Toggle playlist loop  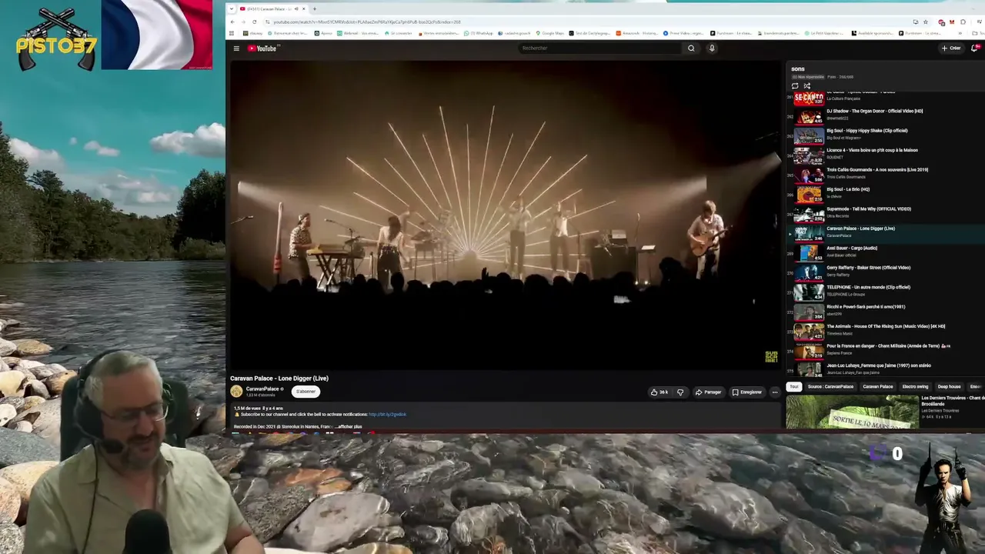795,85
